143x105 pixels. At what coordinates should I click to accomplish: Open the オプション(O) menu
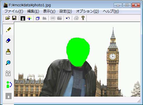click(x=87, y=11)
